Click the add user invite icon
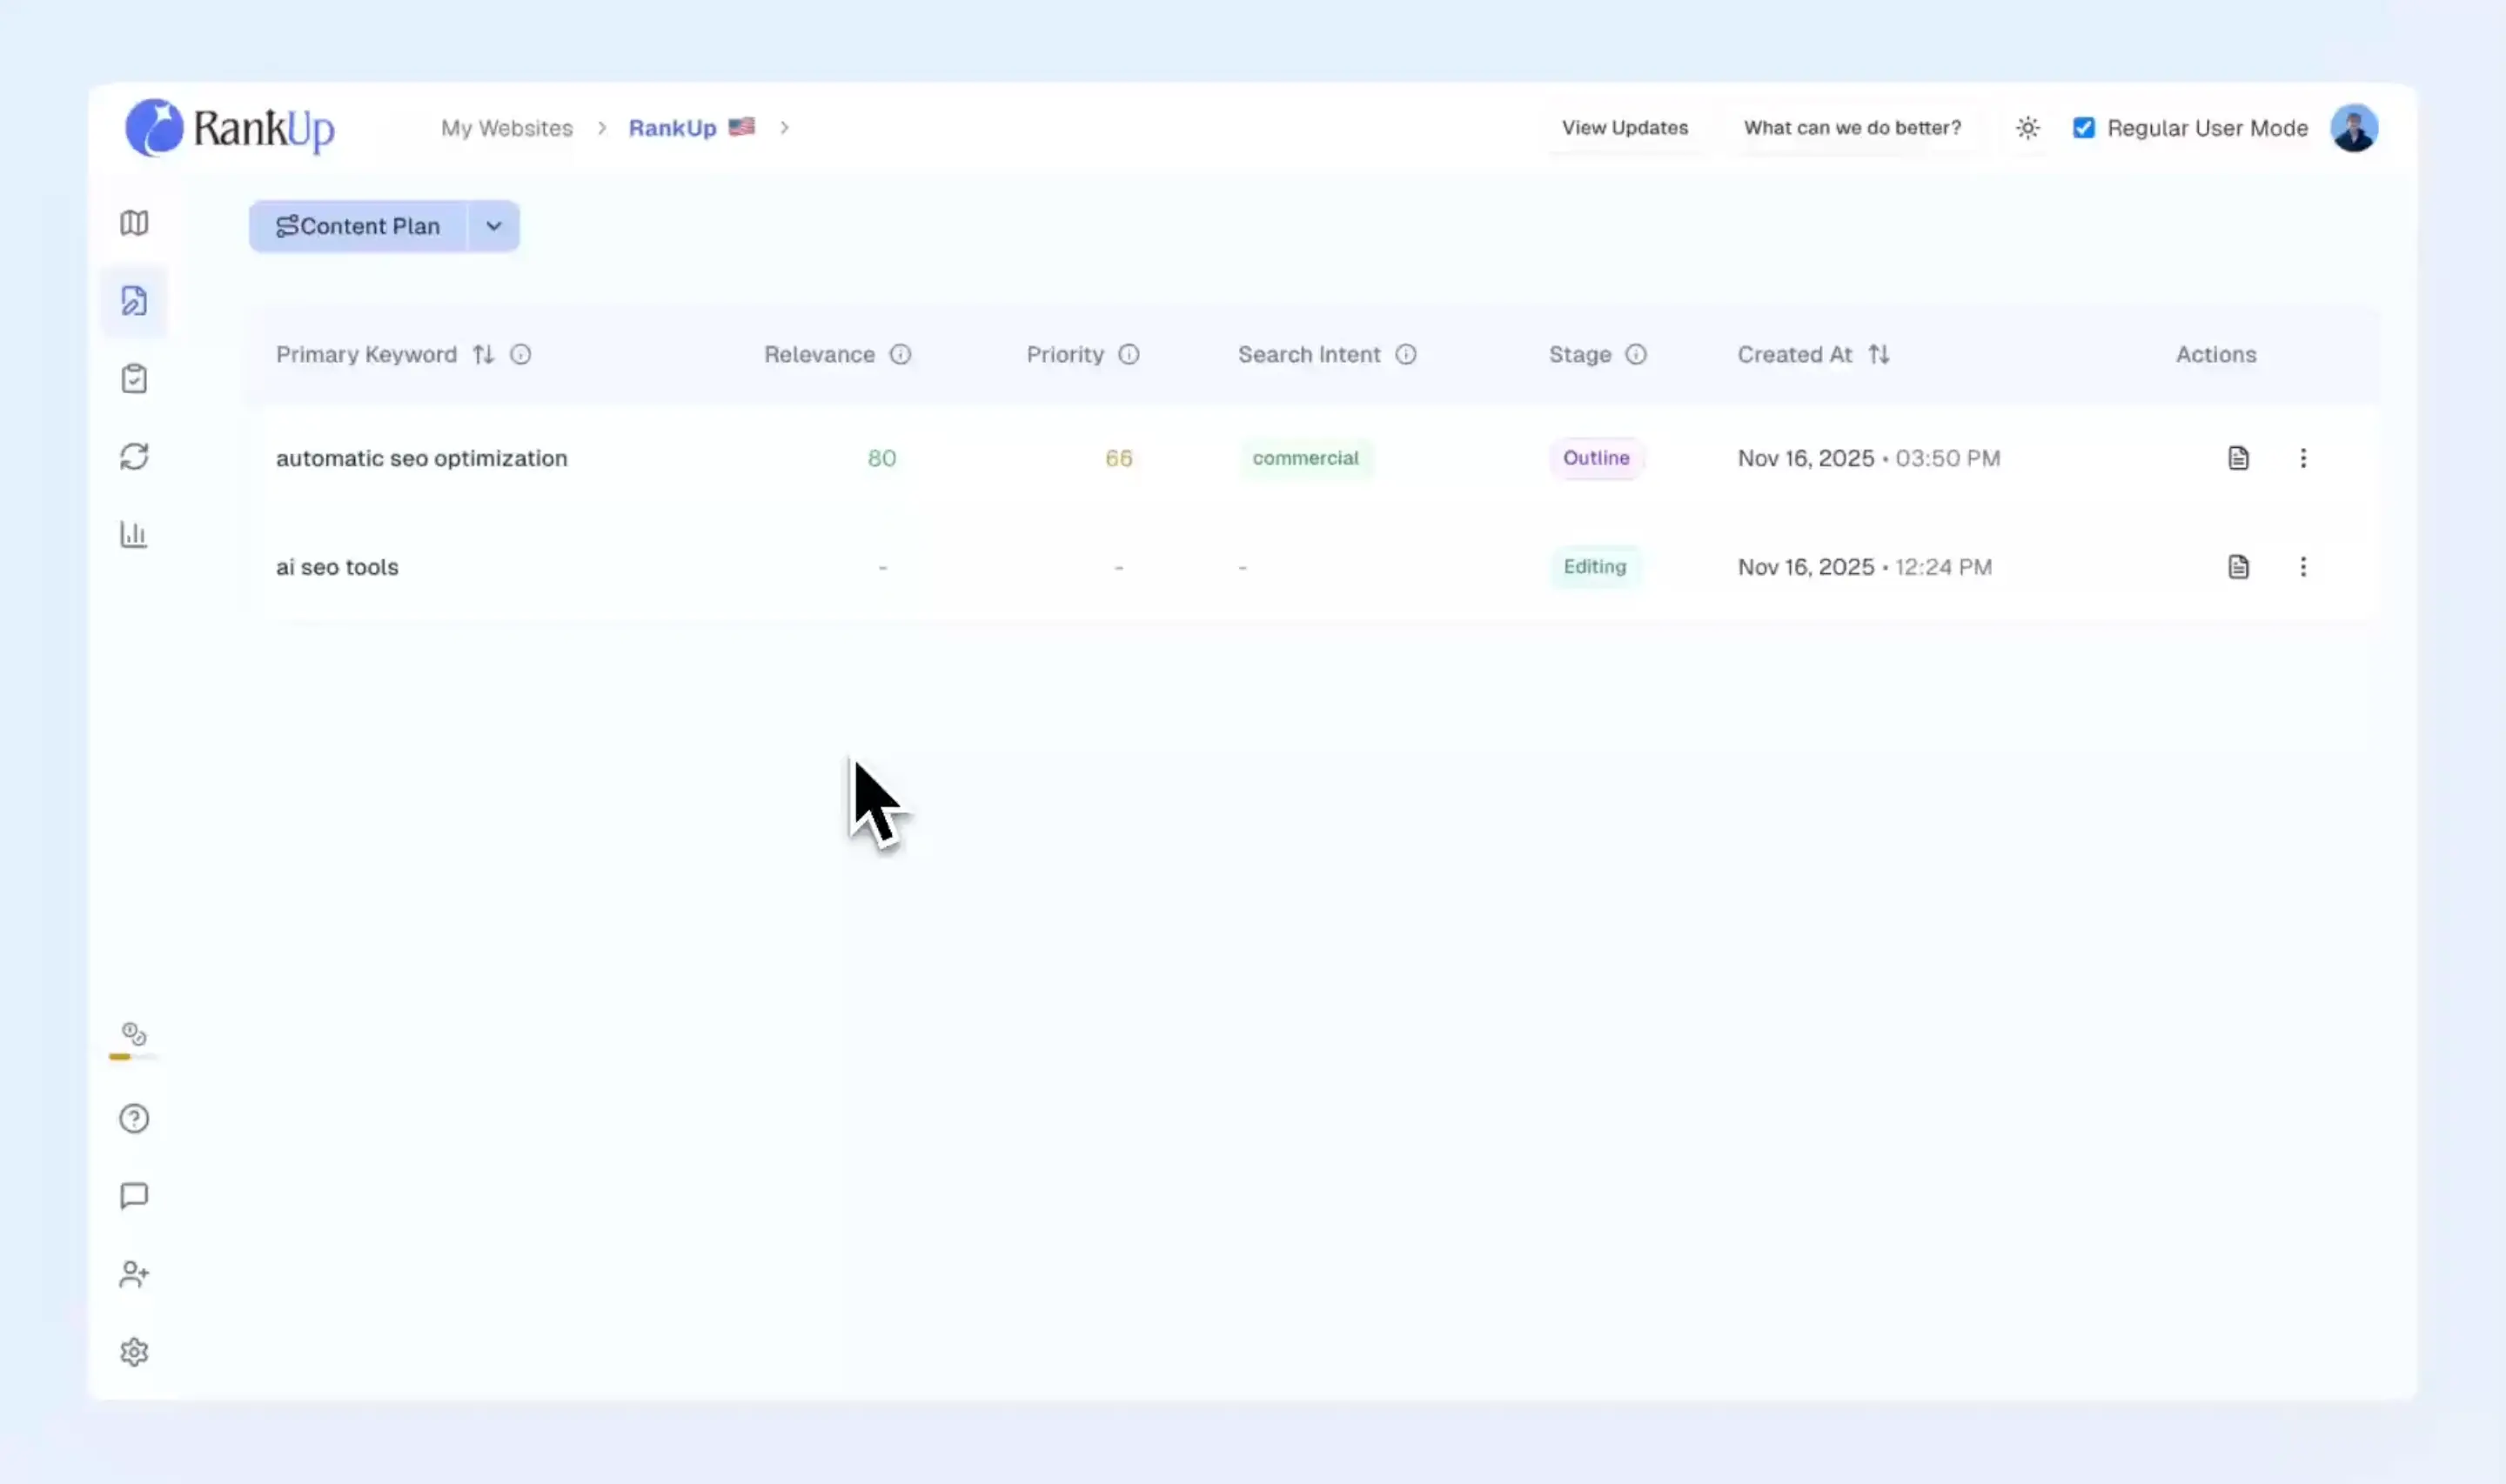 pyautogui.click(x=134, y=1274)
